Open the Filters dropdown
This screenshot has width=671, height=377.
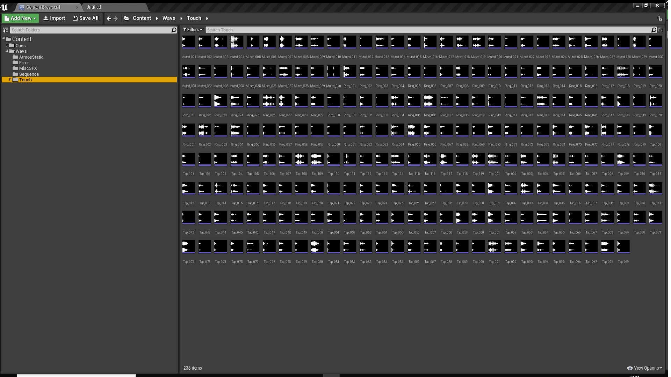(193, 30)
